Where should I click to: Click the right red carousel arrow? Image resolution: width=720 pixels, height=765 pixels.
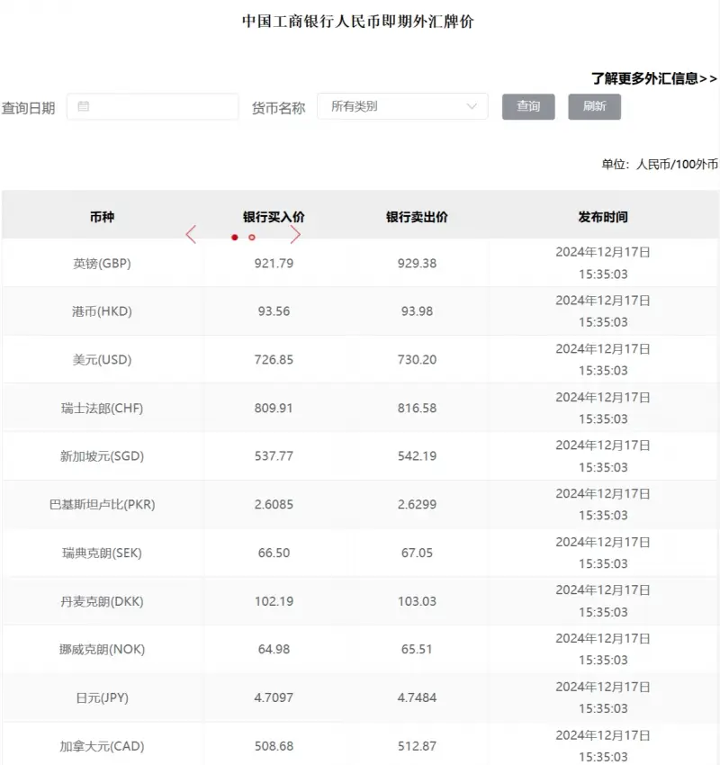pyautogui.click(x=295, y=235)
